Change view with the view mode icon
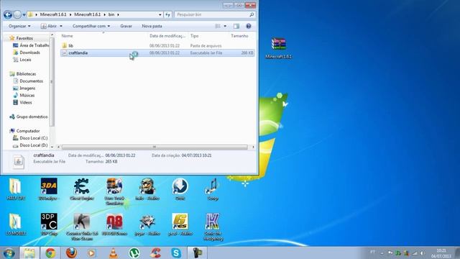460x259 pixels. click(x=218, y=26)
